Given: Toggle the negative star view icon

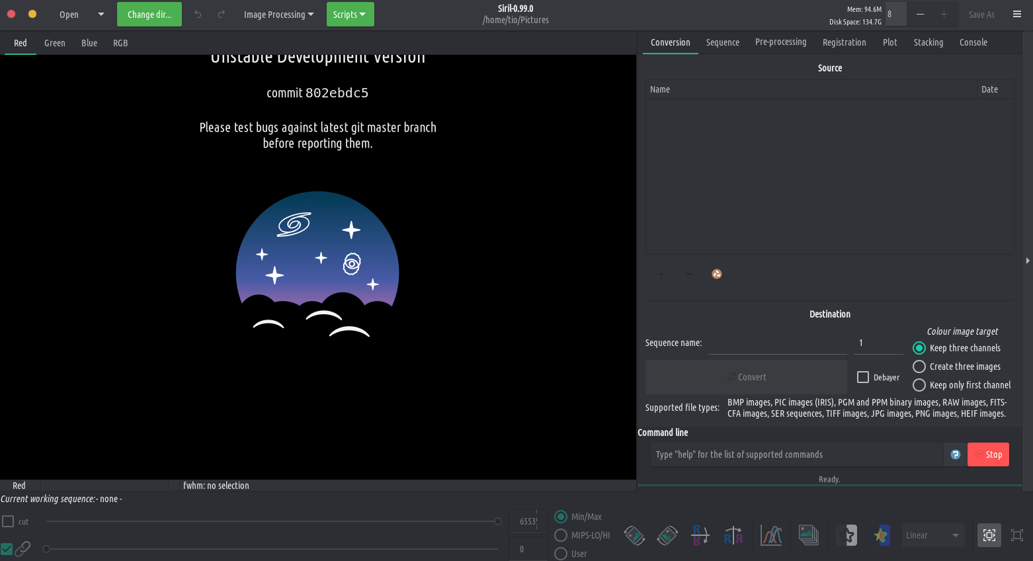Looking at the screenshot, I should point(847,535).
